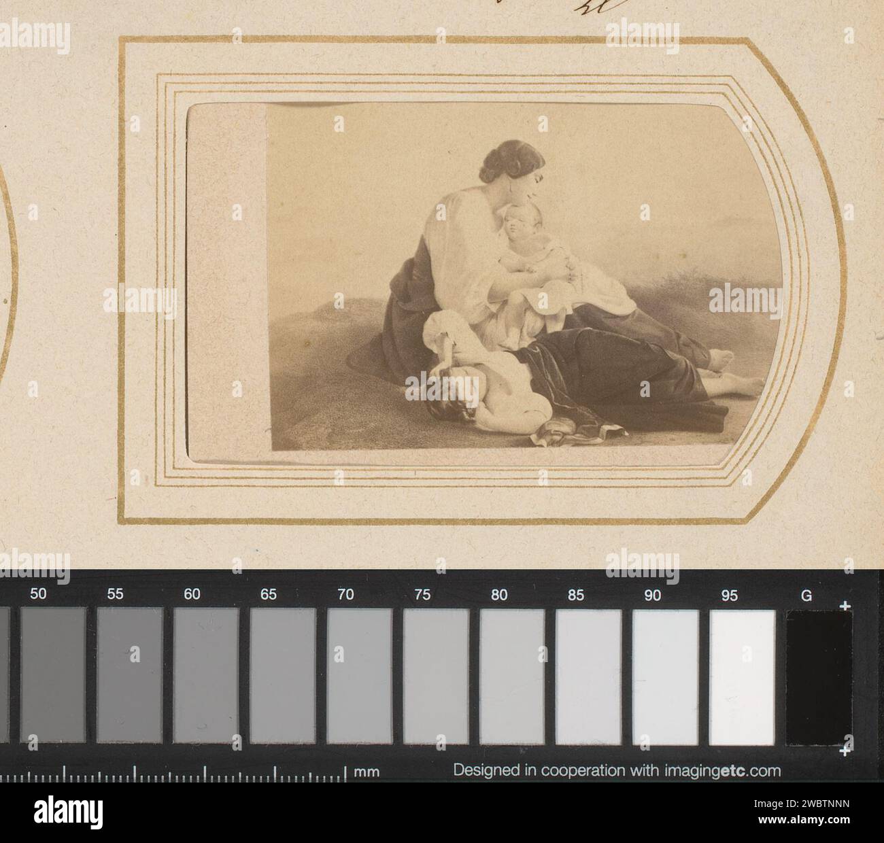This screenshot has width=884, height=843.
Task: Click the letter G above the black patch
Action: click(806, 596)
